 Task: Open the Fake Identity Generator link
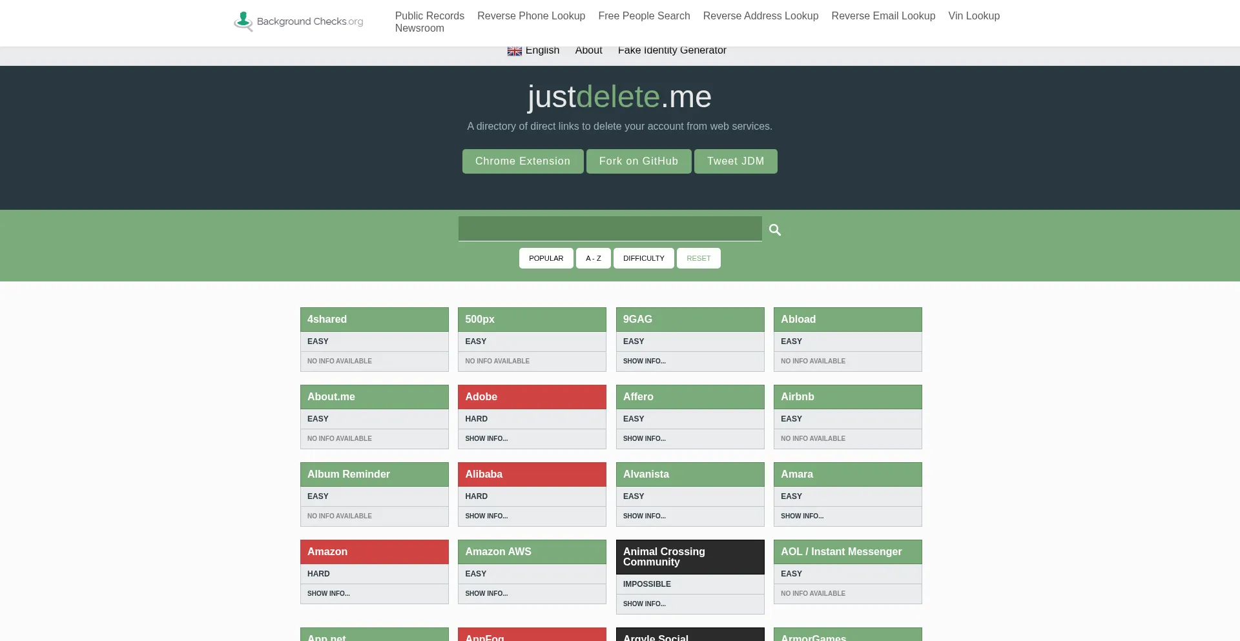tap(672, 50)
